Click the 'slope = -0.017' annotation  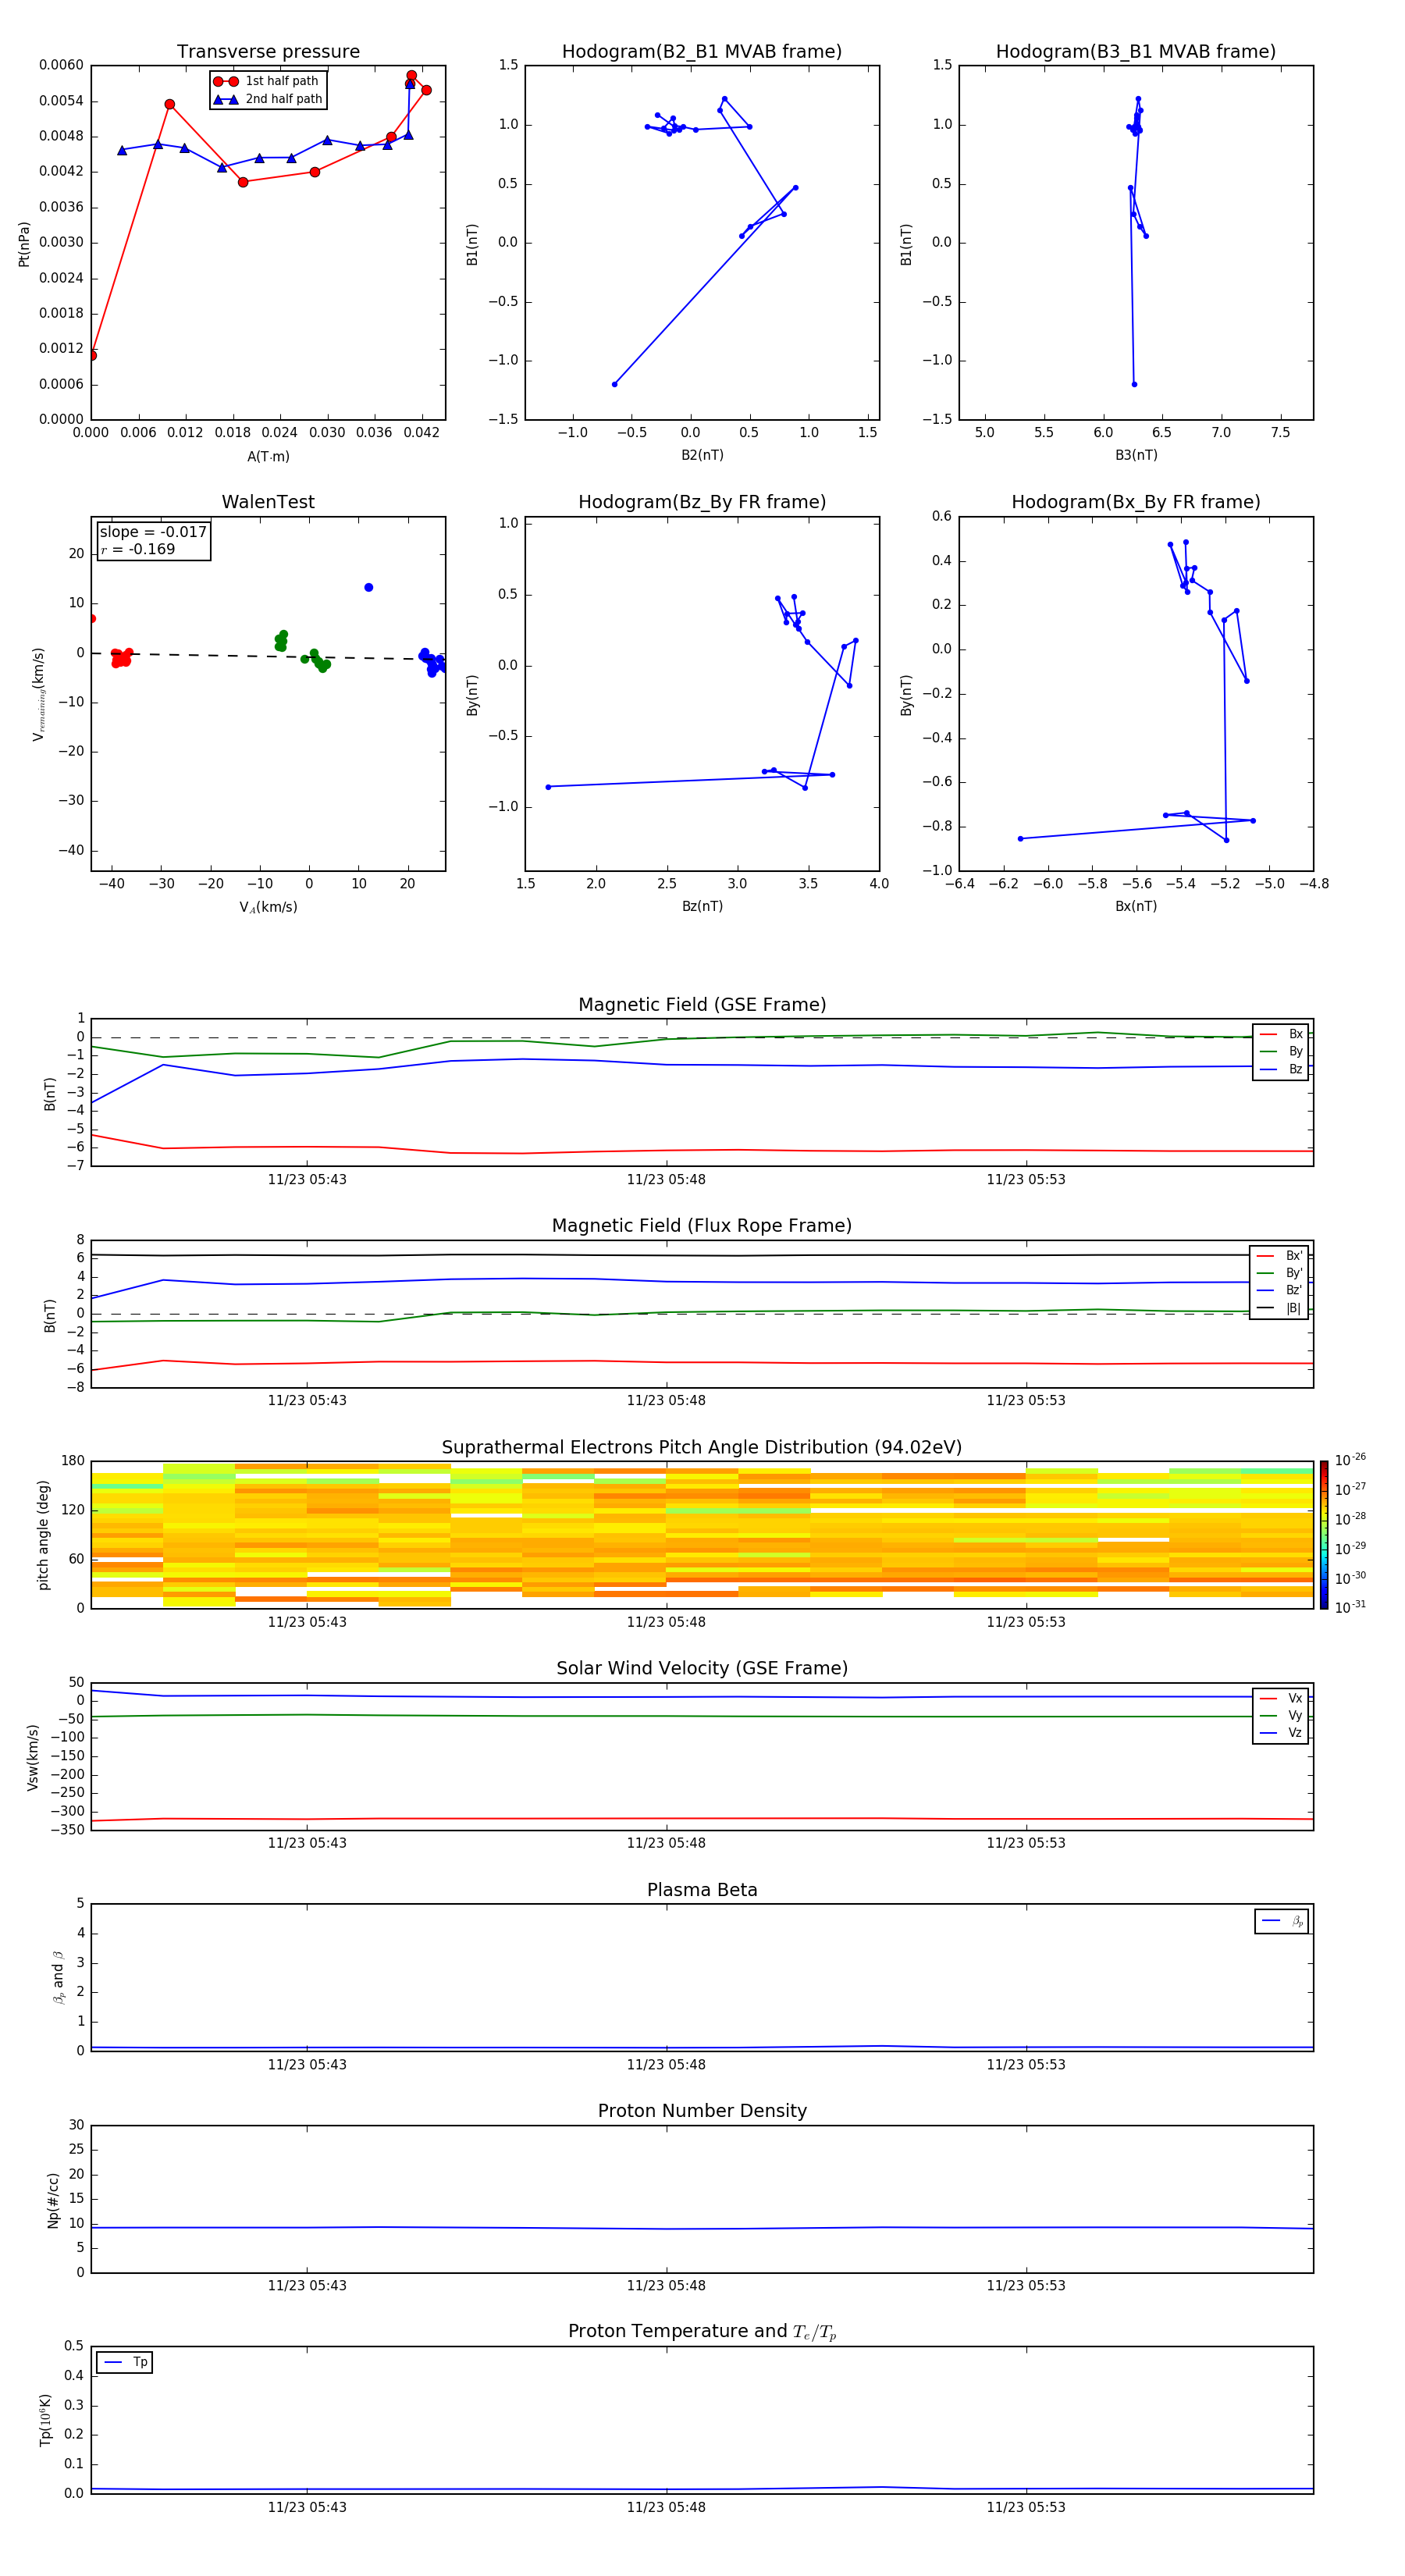point(153,532)
